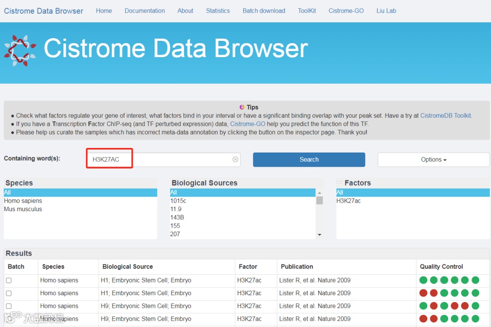Viewport: 491px width, 327px height.
Task: Open the Home nav item
Action: tap(104, 10)
